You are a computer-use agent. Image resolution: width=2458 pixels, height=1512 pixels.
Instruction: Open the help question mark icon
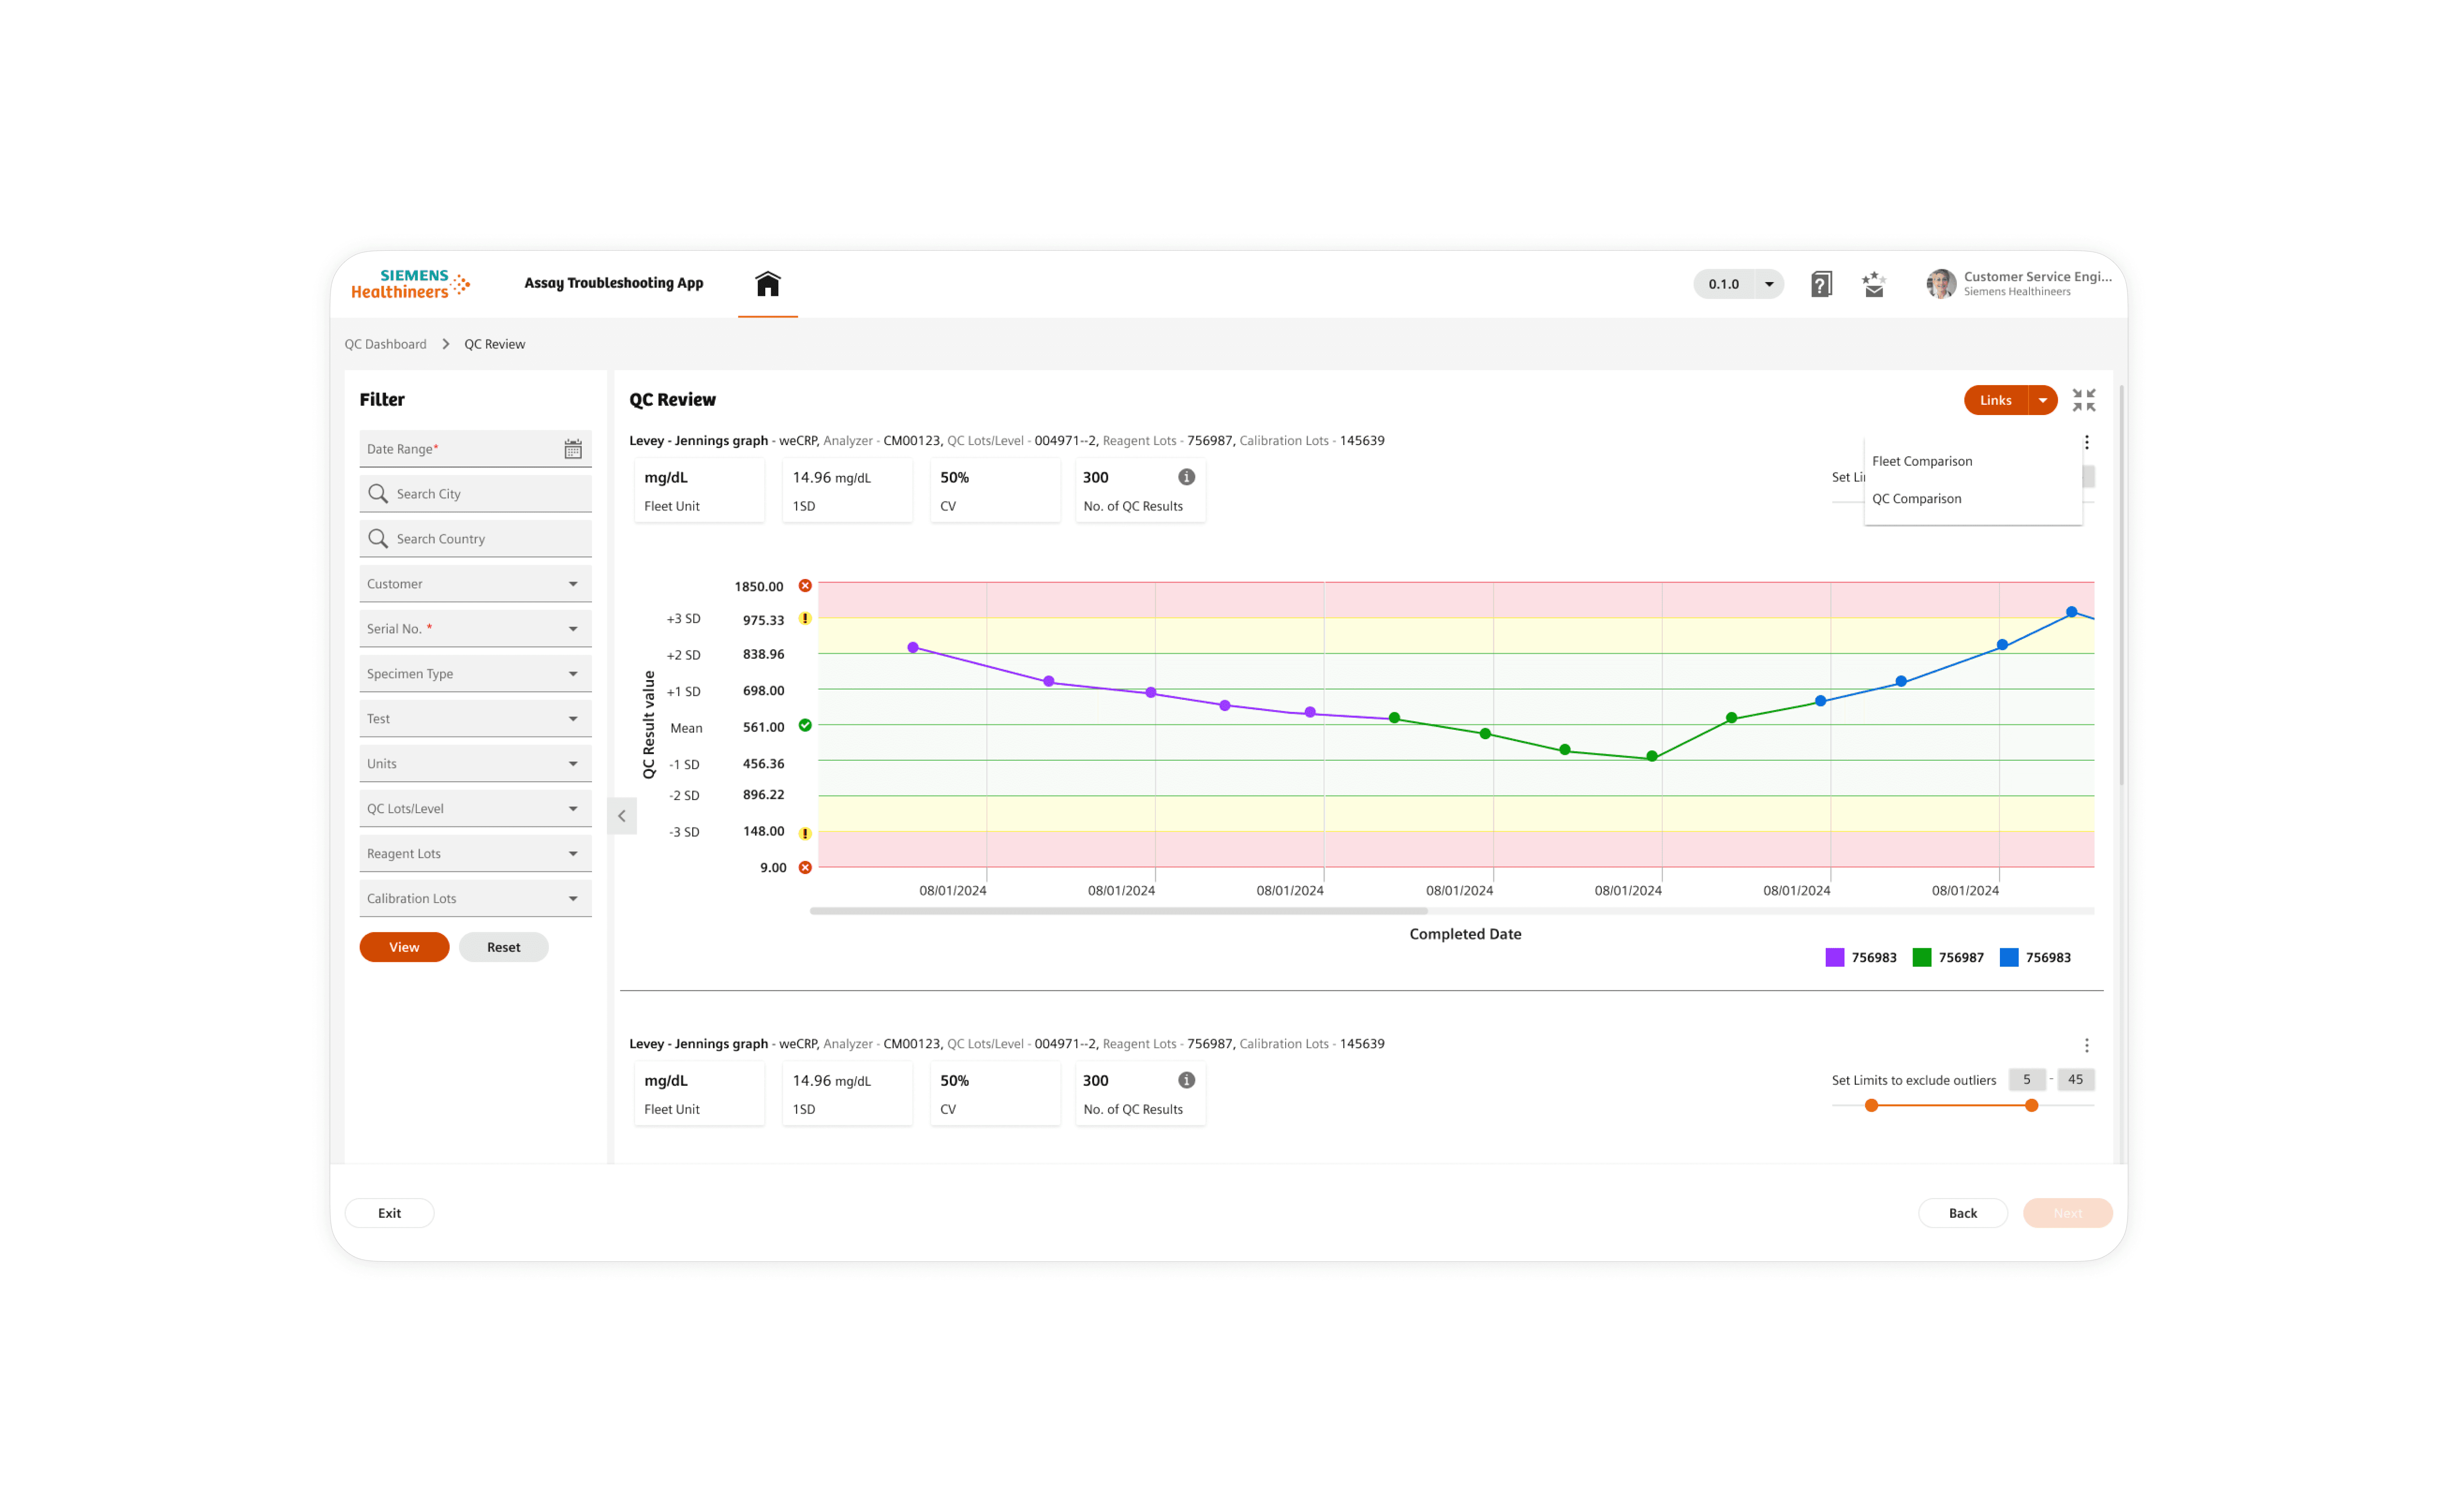click(1821, 284)
